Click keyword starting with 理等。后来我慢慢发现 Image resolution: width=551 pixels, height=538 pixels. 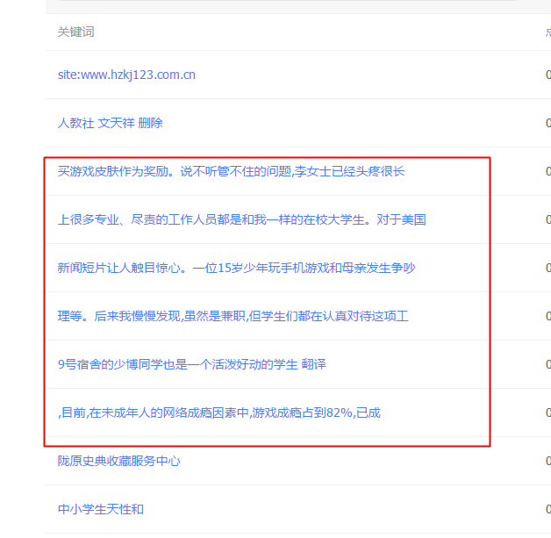(233, 316)
